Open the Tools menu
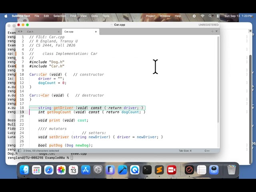This screenshot has width=256, height=192. 106,16
